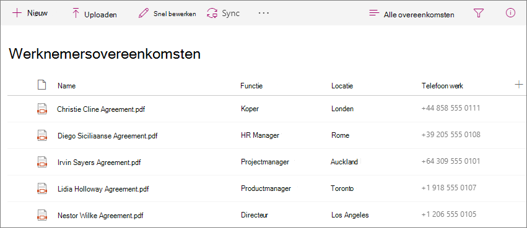Open the Locatie column header menu

[342, 86]
